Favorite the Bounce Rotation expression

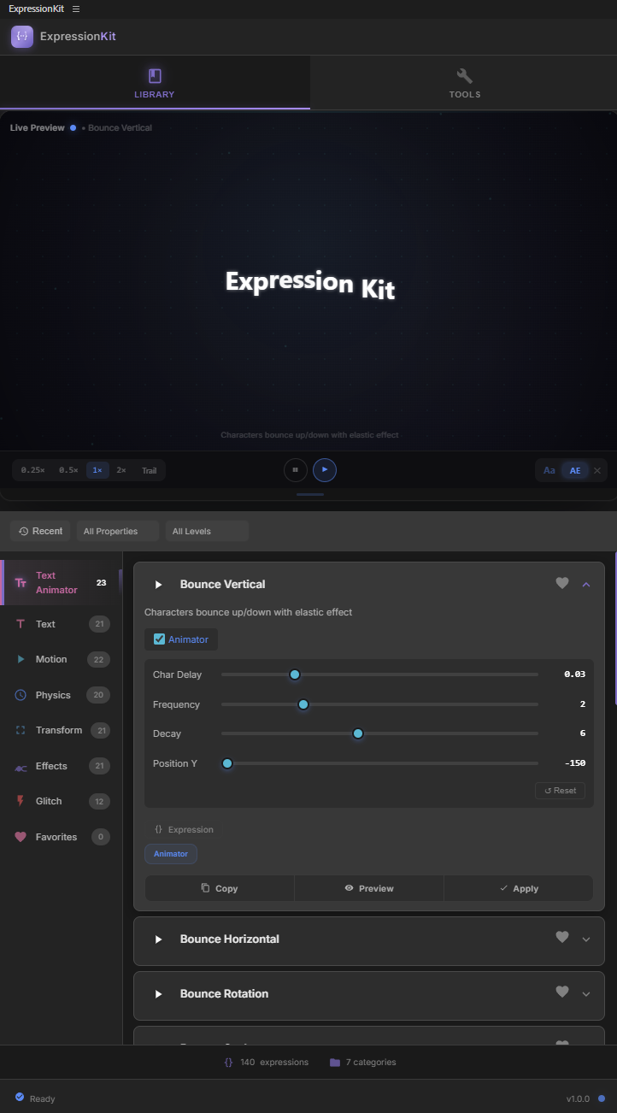562,992
